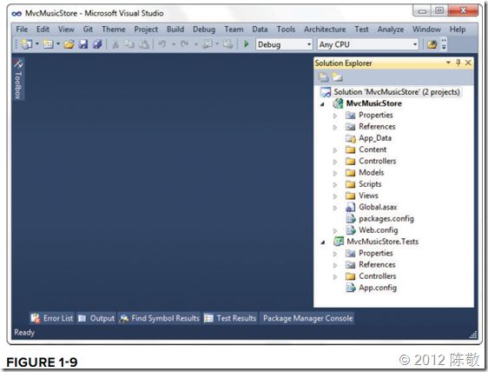
Task: Open the New Project dropdown arrow
Action: (37, 44)
